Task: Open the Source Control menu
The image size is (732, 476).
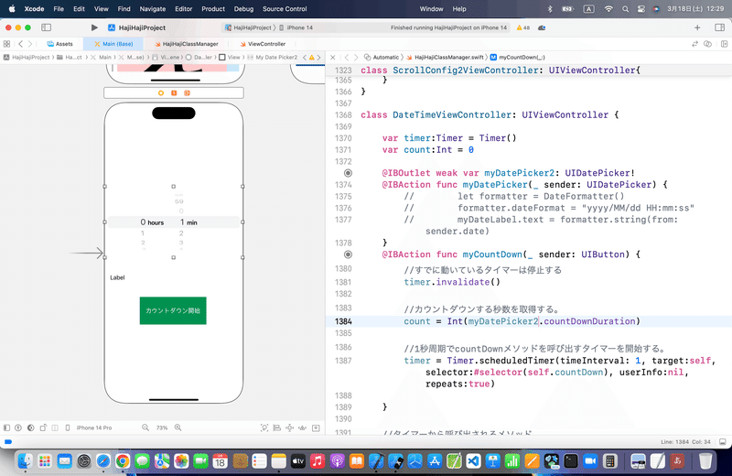Action: [x=285, y=9]
